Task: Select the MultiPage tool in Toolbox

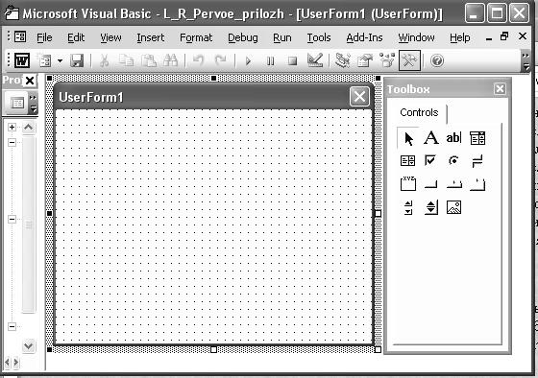Action: (x=477, y=184)
